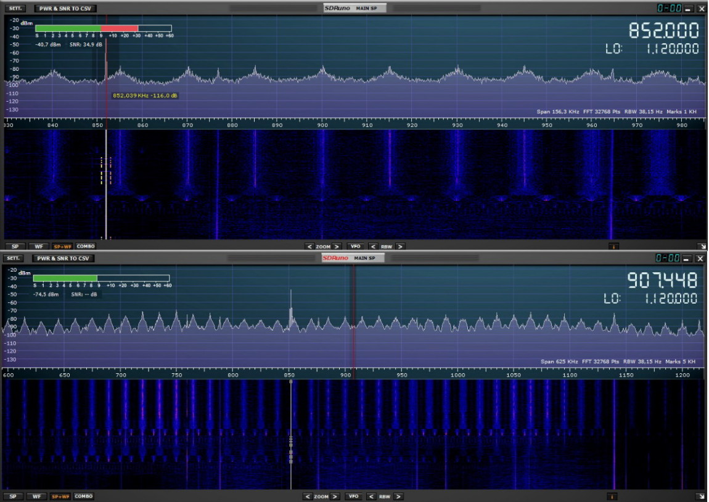The width and height of the screenshot is (709, 502).
Task: Click PWR & SNR TO CSV in top window
Action: (65, 8)
